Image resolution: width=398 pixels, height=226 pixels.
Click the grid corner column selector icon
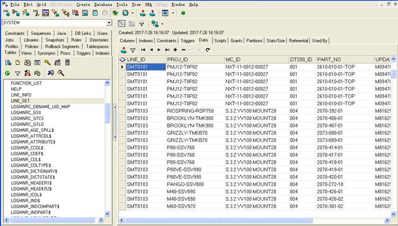[x=122, y=60]
